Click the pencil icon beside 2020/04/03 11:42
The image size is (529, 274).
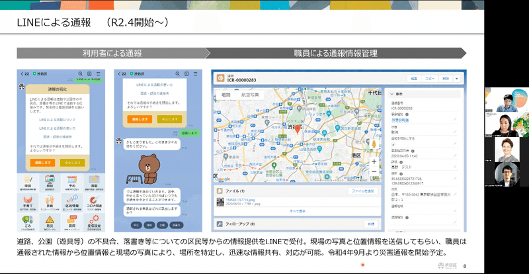click(455, 156)
